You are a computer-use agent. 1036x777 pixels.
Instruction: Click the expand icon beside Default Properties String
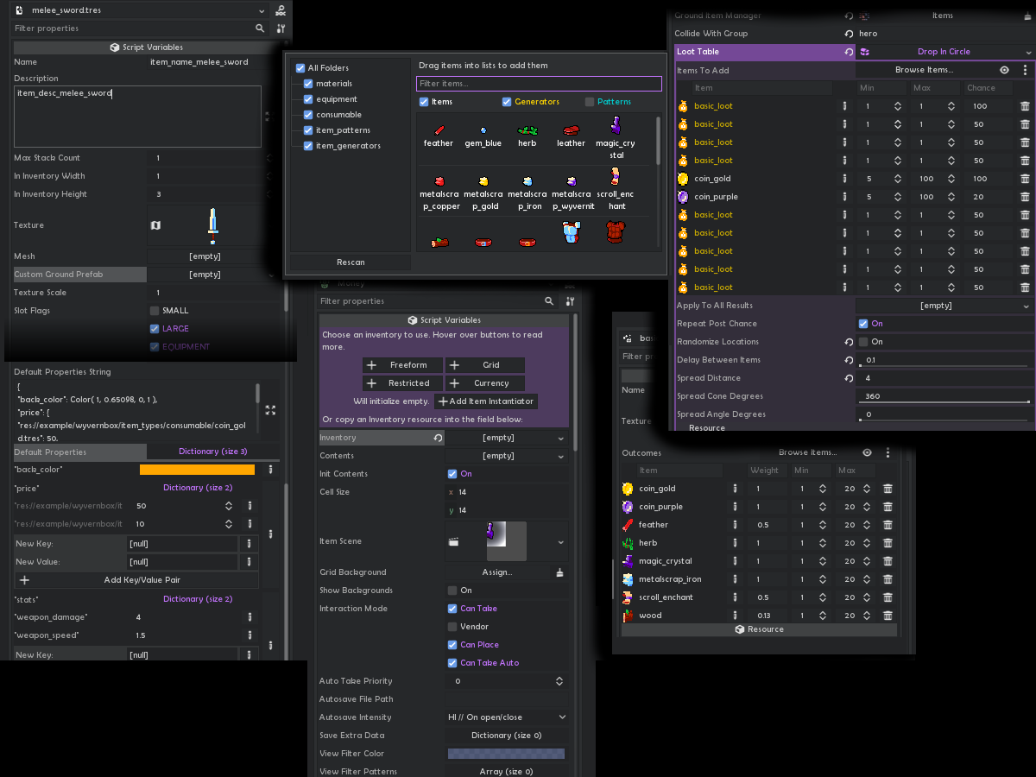(270, 410)
